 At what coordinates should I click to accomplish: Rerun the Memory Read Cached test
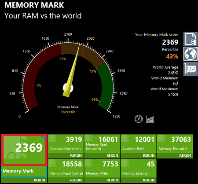[x=76, y=180]
